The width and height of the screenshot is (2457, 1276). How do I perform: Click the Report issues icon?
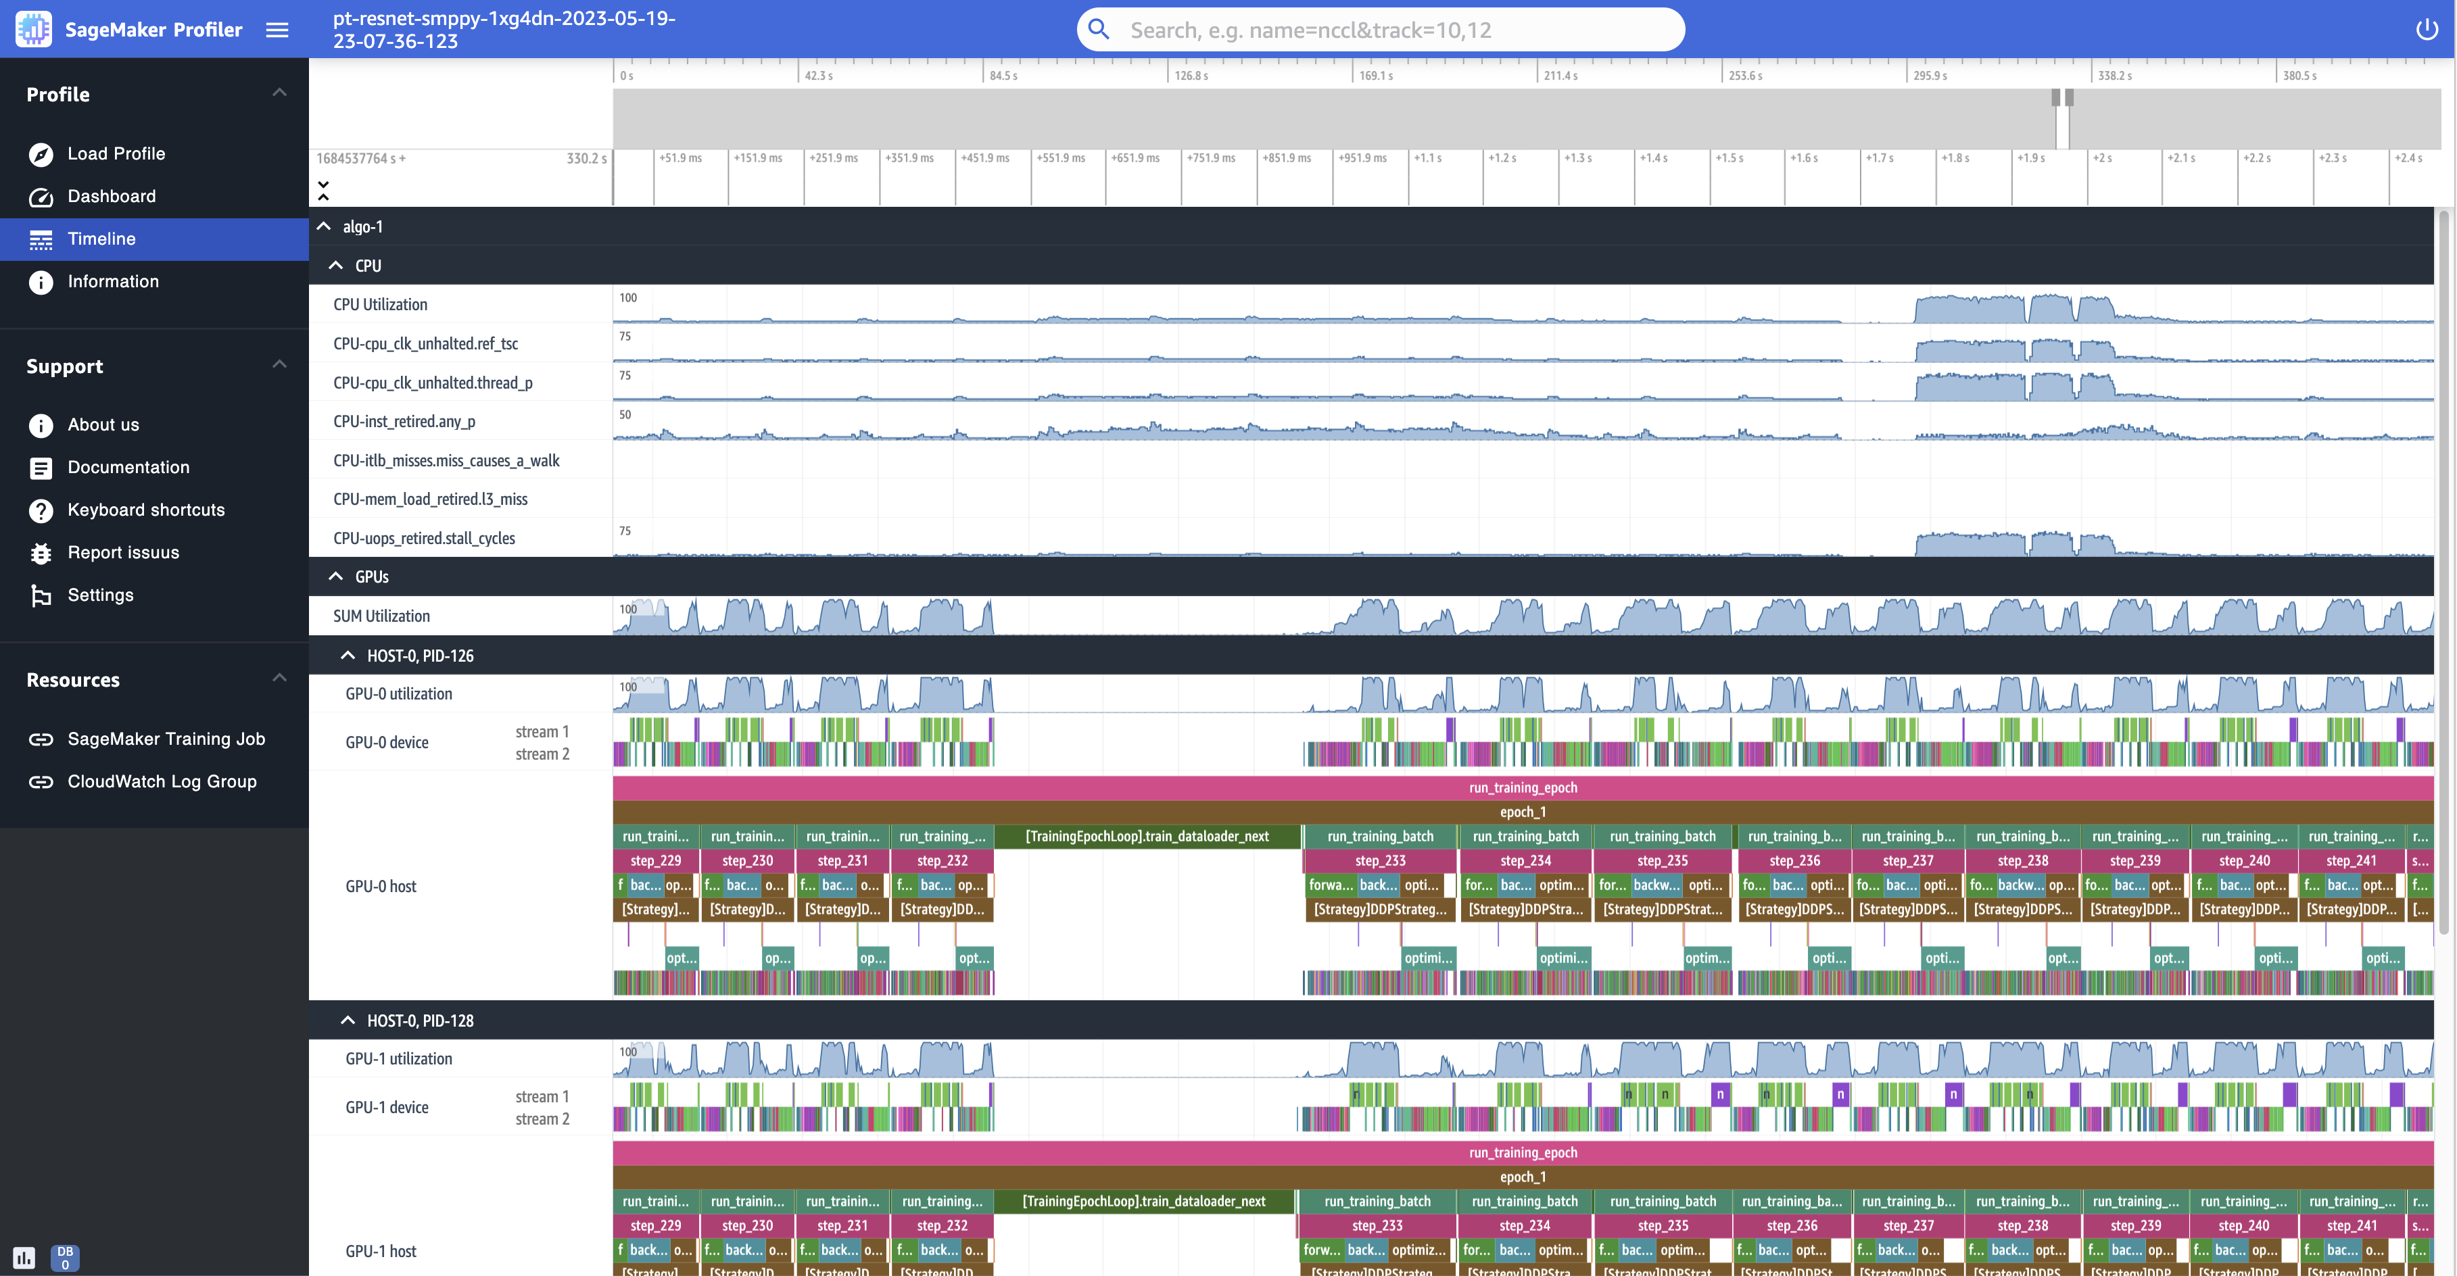click(39, 552)
